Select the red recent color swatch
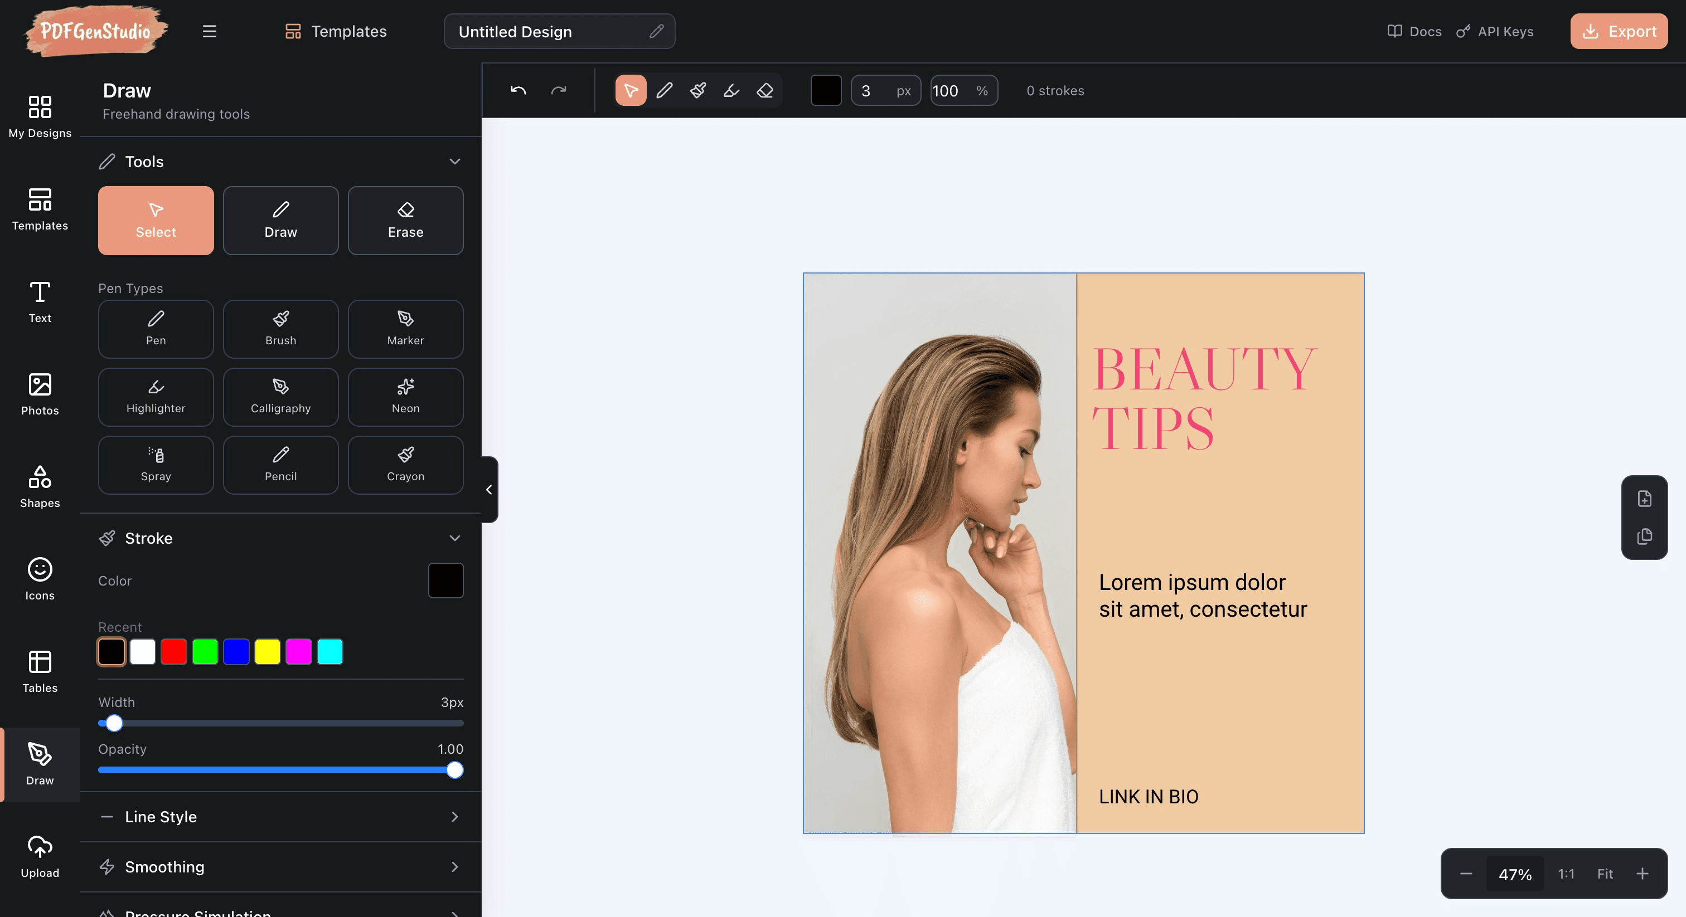This screenshot has height=917, width=1686. coord(173,652)
